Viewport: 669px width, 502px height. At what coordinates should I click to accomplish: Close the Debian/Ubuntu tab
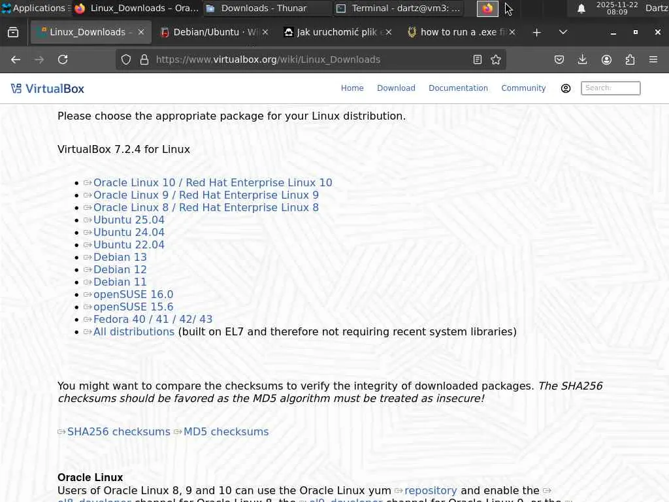click(x=265, y=32)
